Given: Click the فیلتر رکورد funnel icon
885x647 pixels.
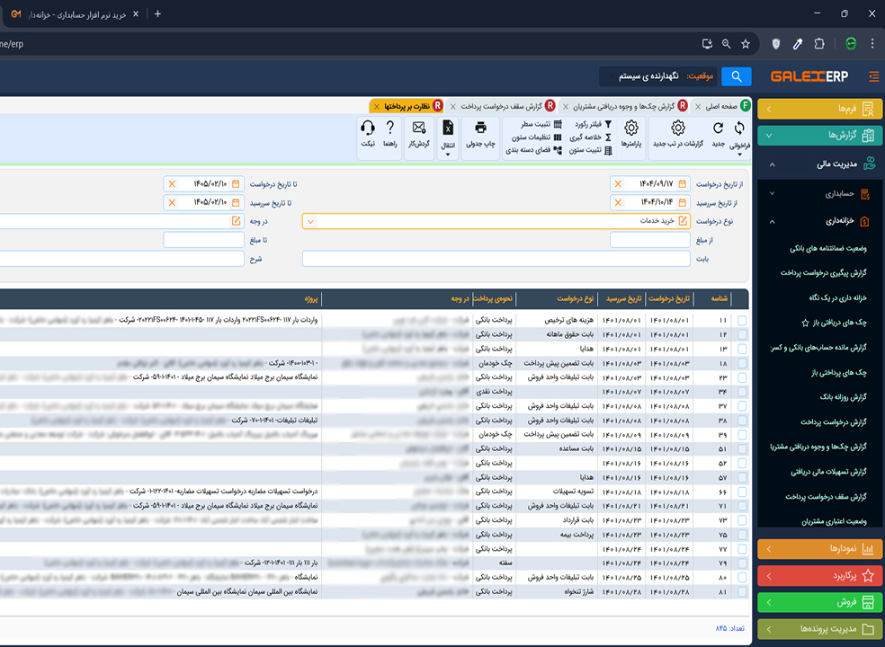Looking at the screenshot, I should (x=608, y=124).
